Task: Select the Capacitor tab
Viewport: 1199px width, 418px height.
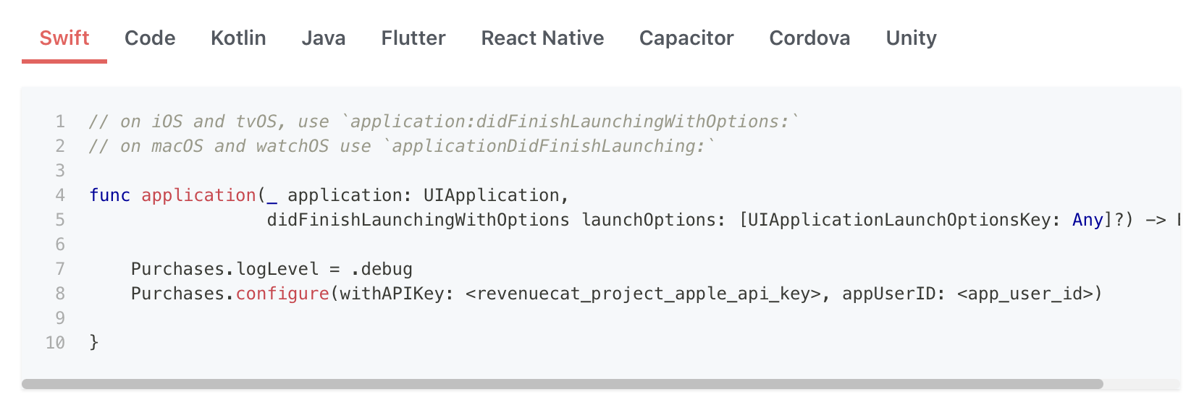Action: (686, 38)
